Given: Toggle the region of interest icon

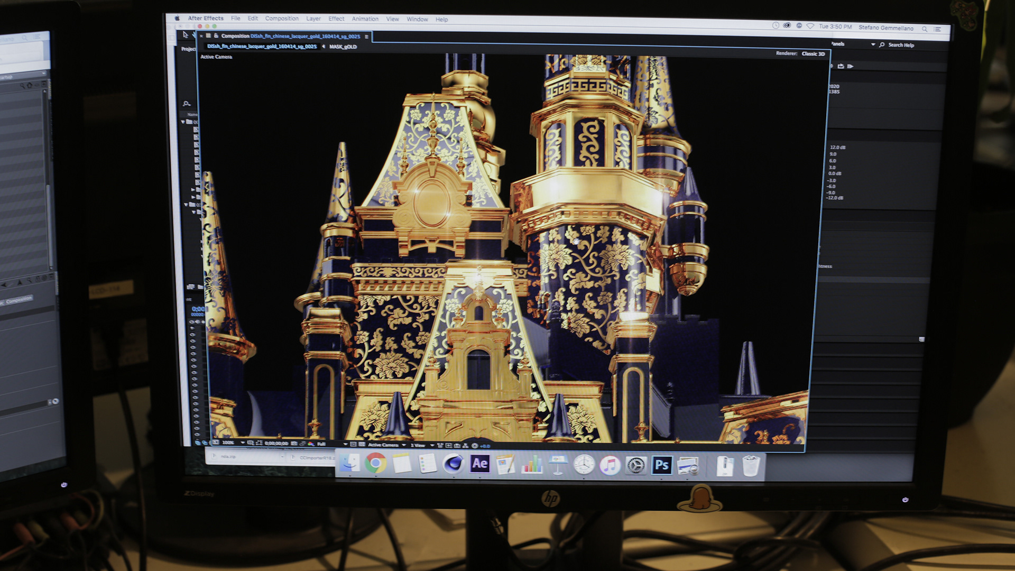Looking at the screenshot, I should click(353, 444).
